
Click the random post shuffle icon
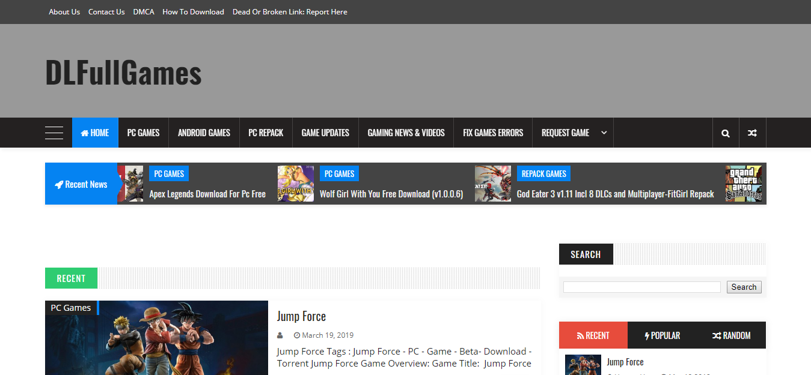click(752, 133)
